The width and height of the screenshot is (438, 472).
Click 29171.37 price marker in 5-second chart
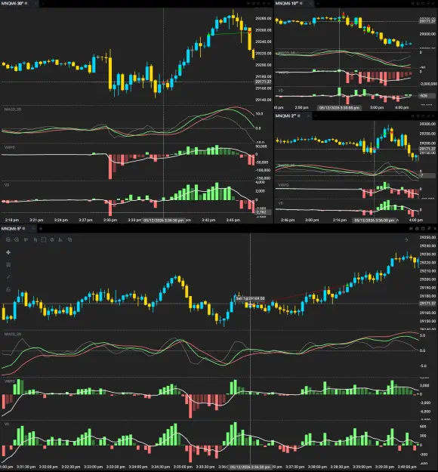click(427, 304)
